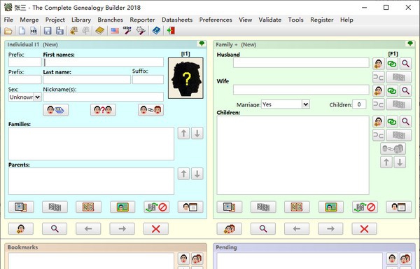
Task: Click the green-arrow exit door toolbar icon
Action: coord(171,31)
